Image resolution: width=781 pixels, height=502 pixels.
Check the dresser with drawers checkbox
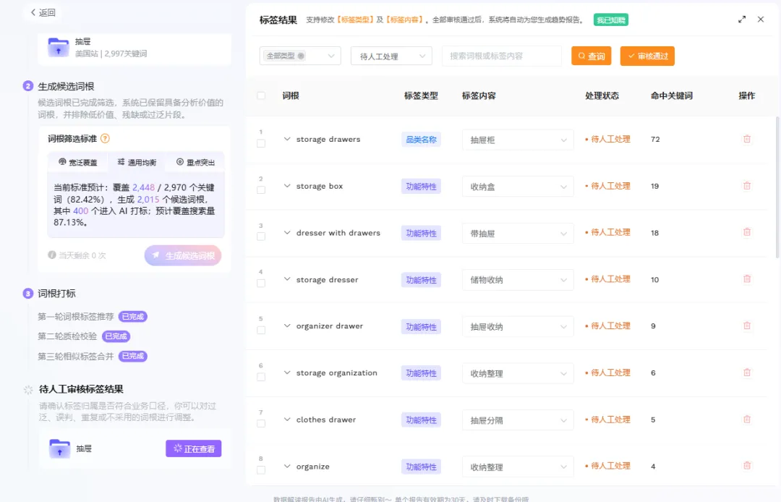pyautogui.click(x=261, y=237)
